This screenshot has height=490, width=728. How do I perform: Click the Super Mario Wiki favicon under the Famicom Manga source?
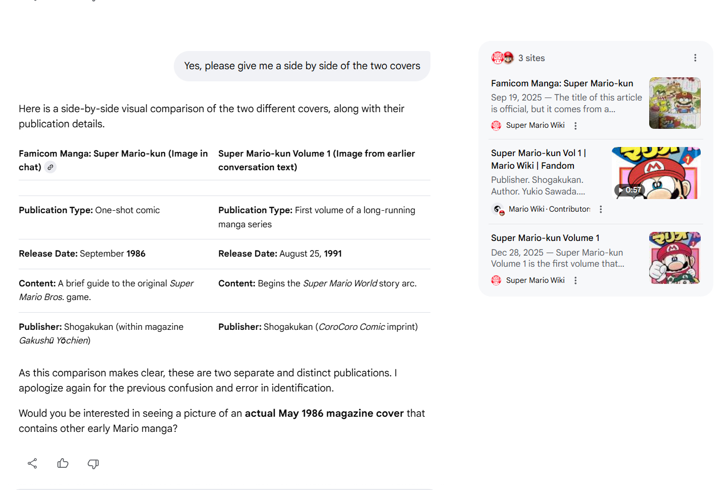pyautogui.click(x=496, y=125)
